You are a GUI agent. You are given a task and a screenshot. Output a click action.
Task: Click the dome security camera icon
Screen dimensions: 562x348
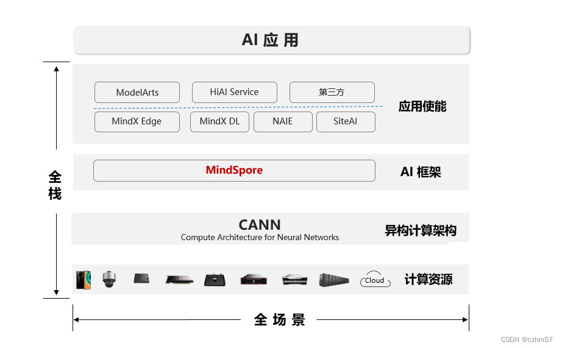[x=109, y=279]
